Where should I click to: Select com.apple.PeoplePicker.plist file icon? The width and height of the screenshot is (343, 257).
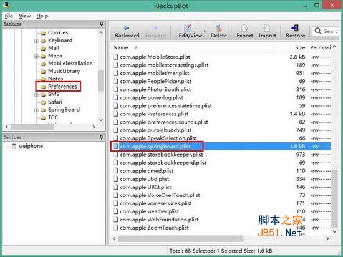pyautogui.click(x=115, y=81)
